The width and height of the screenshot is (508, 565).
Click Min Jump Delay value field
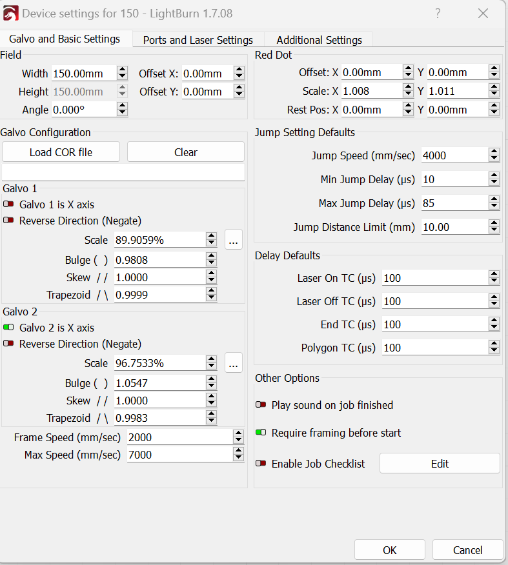[x=455, y=179]
